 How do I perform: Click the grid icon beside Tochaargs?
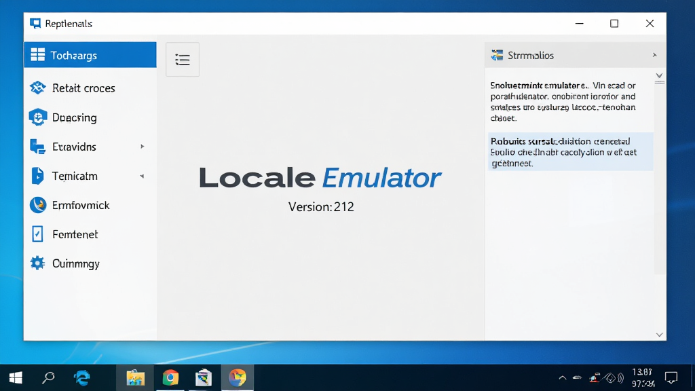[x=38, y=54]
